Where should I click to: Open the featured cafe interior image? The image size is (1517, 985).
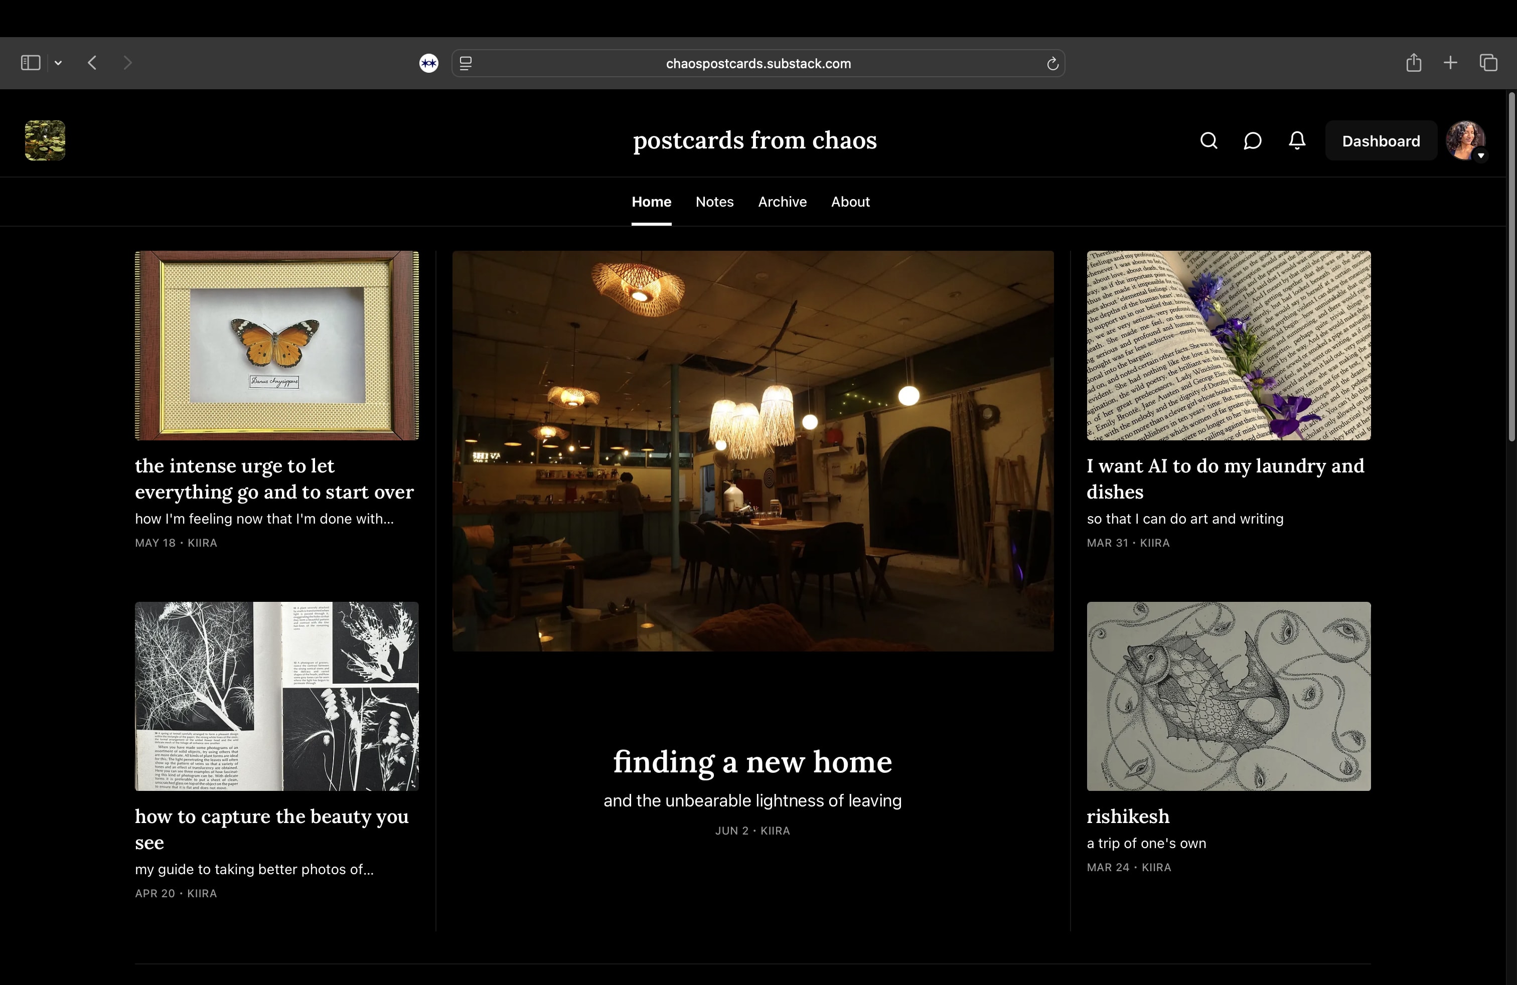coord(753,451)
